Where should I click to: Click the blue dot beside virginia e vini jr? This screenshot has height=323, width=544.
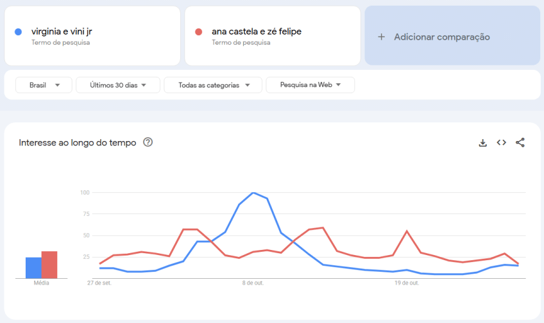coord(19,32)
